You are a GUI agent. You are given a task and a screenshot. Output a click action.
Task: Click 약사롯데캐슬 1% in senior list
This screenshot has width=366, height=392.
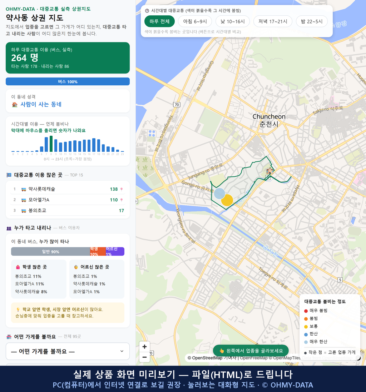point(89,284)
